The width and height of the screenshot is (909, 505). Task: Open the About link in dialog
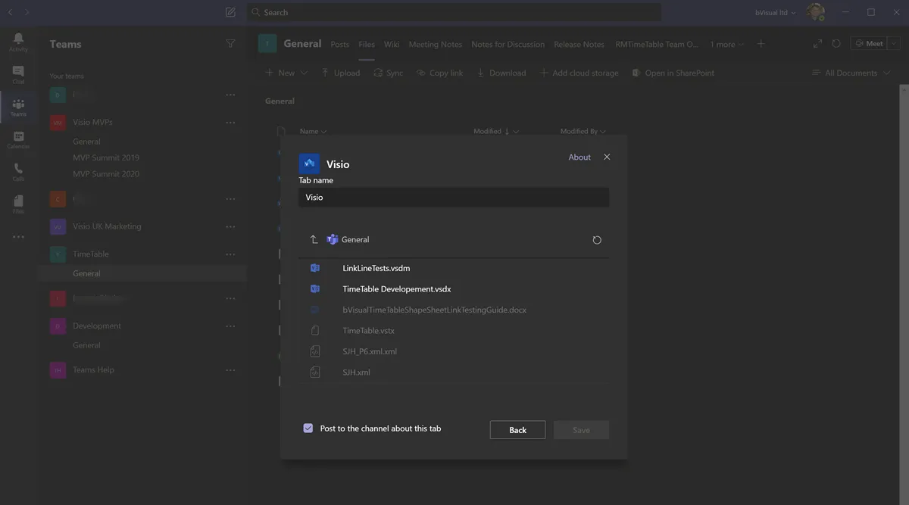point(579,157)
